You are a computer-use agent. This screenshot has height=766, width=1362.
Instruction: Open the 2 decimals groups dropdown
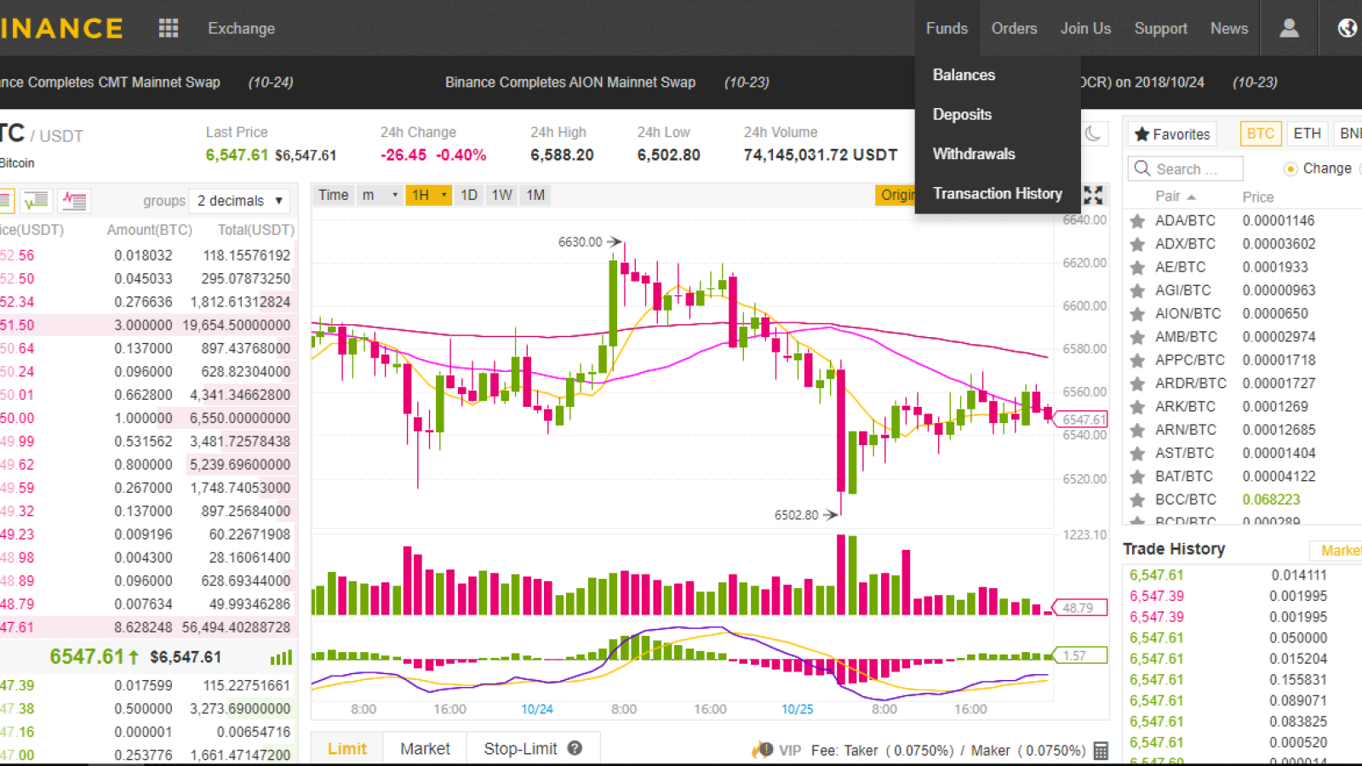(239, 201)
